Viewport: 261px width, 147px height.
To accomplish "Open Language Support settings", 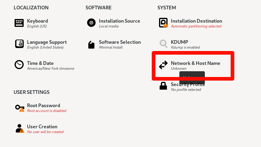I will [47, 42].
